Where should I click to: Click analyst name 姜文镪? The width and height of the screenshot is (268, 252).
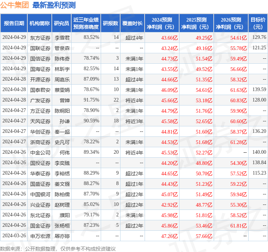[62, 184]
